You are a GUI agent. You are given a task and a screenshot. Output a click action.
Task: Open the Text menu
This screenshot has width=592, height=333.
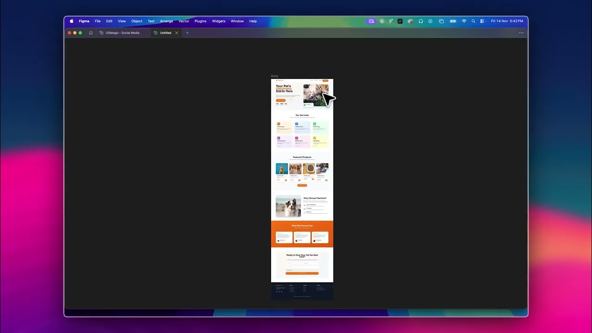(151, 21)
